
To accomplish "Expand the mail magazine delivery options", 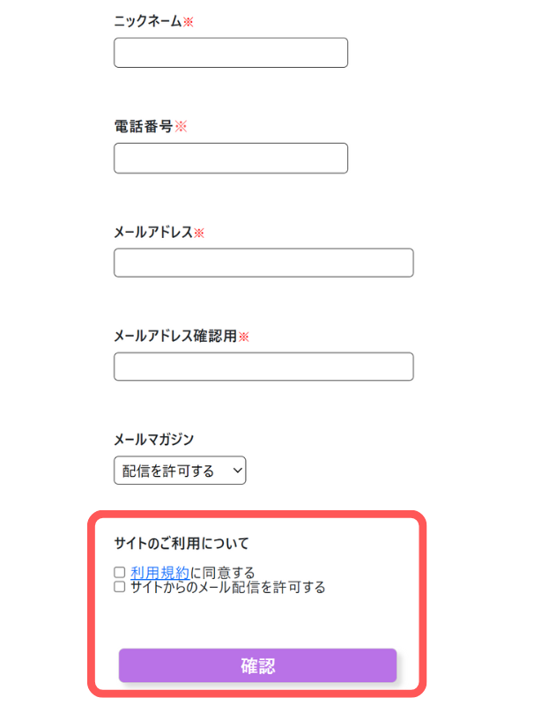I will pyautogui.click(x=180, y=470).
